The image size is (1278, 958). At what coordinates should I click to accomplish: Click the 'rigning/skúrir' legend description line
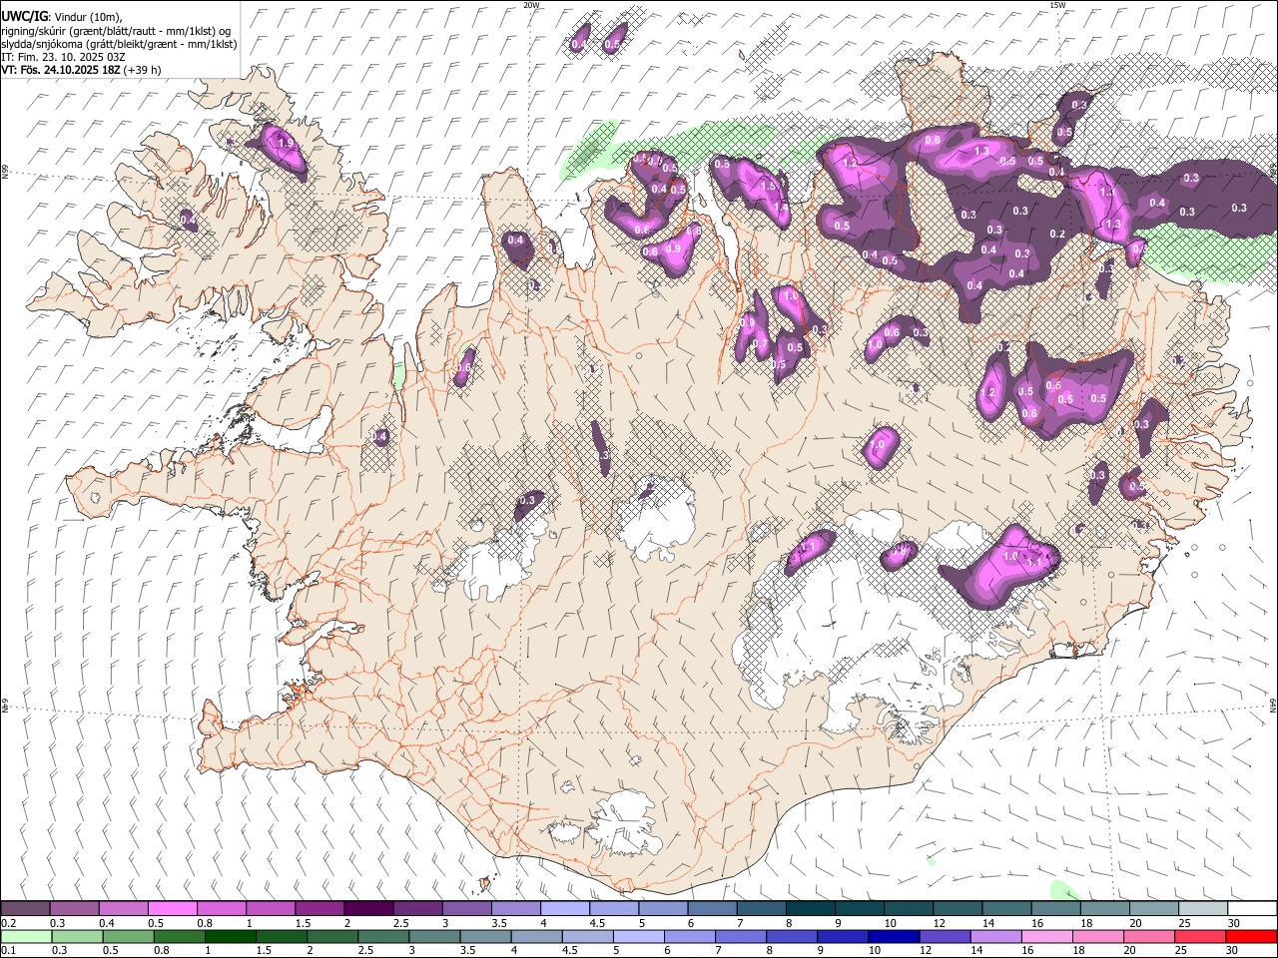(x=116, y=31)
